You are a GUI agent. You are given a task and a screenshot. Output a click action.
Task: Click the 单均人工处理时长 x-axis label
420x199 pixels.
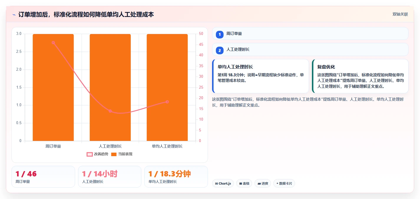tap(167, 146)
